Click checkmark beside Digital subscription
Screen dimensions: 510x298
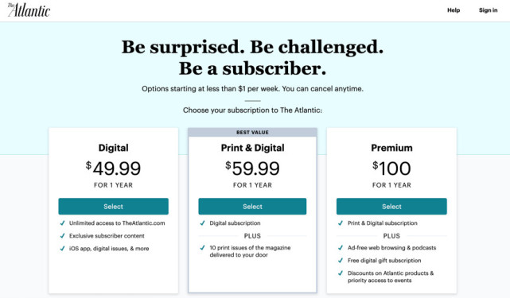click(202, 223)
